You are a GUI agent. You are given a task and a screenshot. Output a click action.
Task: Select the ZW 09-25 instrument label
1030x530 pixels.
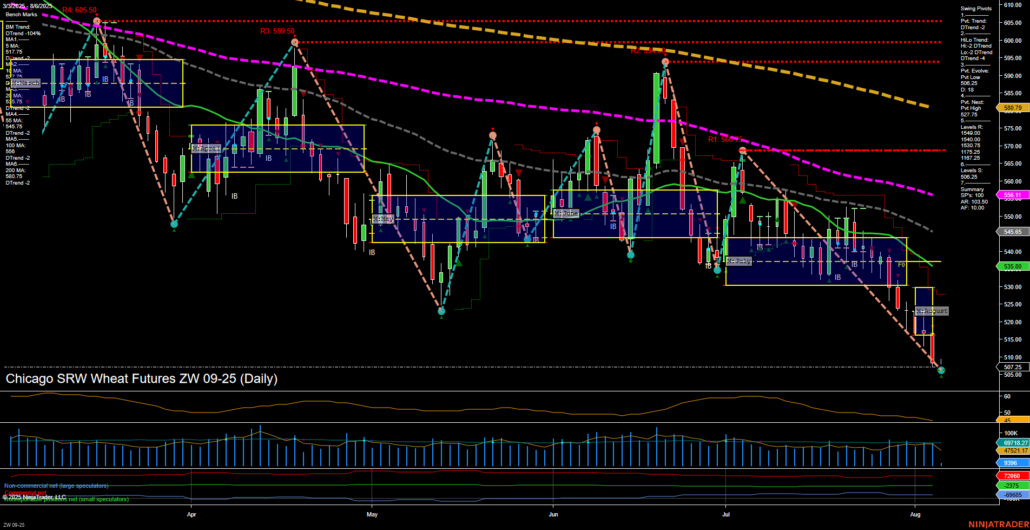click(x=12, y=525)
